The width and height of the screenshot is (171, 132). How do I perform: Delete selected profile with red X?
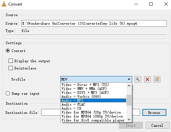click(x=147, y=79)
